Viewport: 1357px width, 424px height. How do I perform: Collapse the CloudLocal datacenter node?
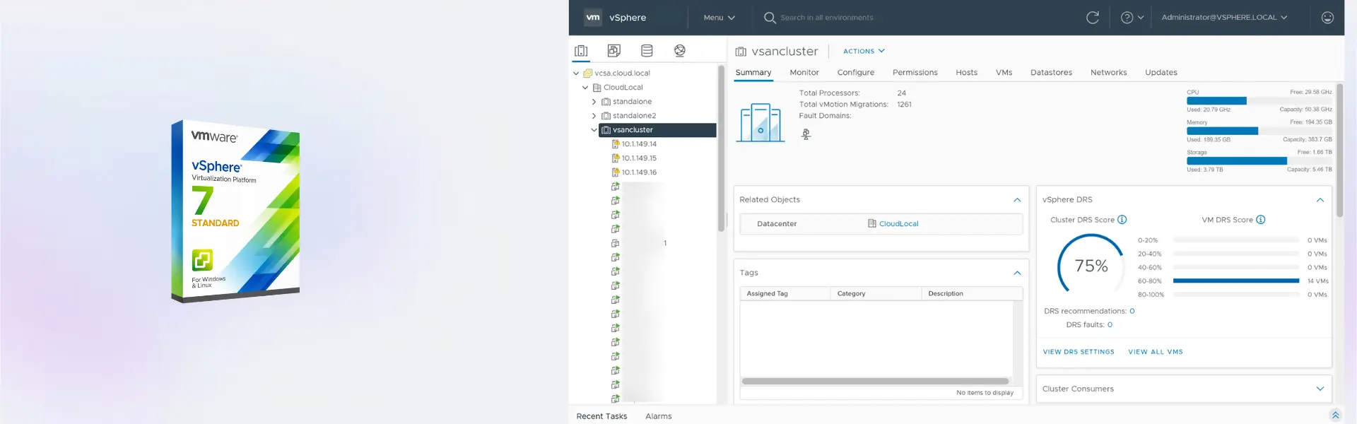point(585,88)
